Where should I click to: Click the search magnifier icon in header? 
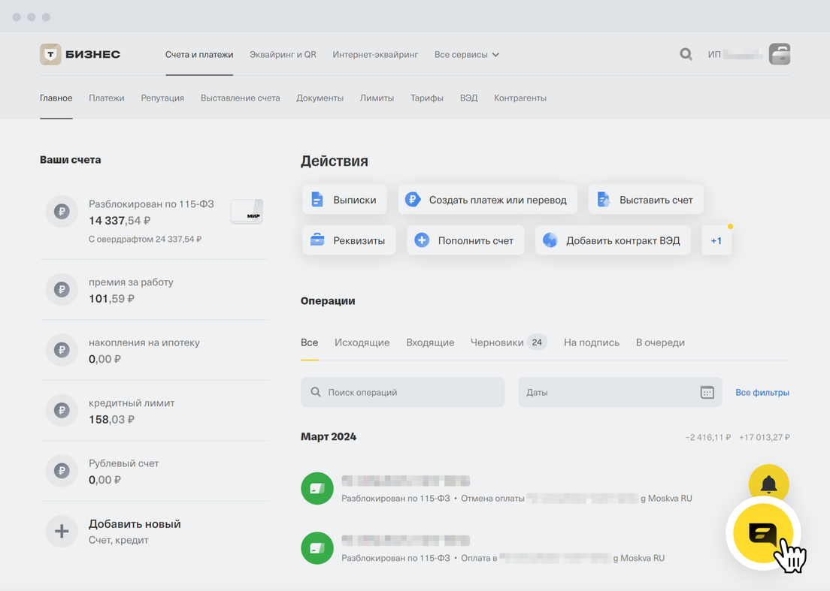coord(686,54)
